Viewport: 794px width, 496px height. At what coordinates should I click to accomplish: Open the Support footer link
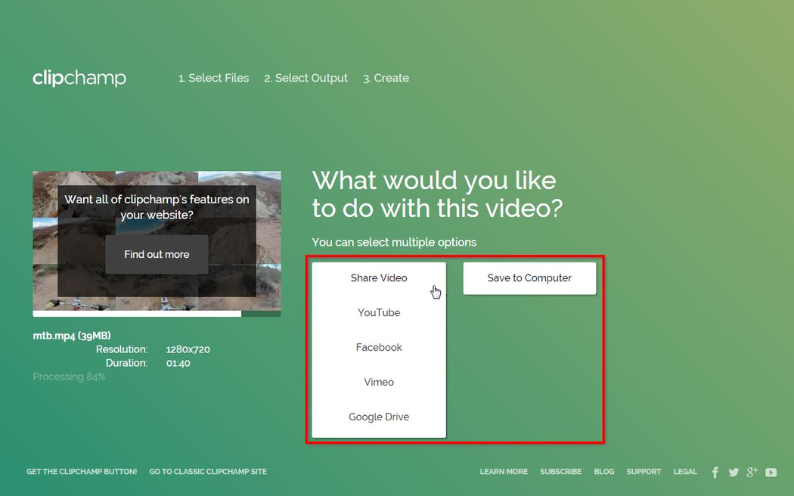[644, 472]
